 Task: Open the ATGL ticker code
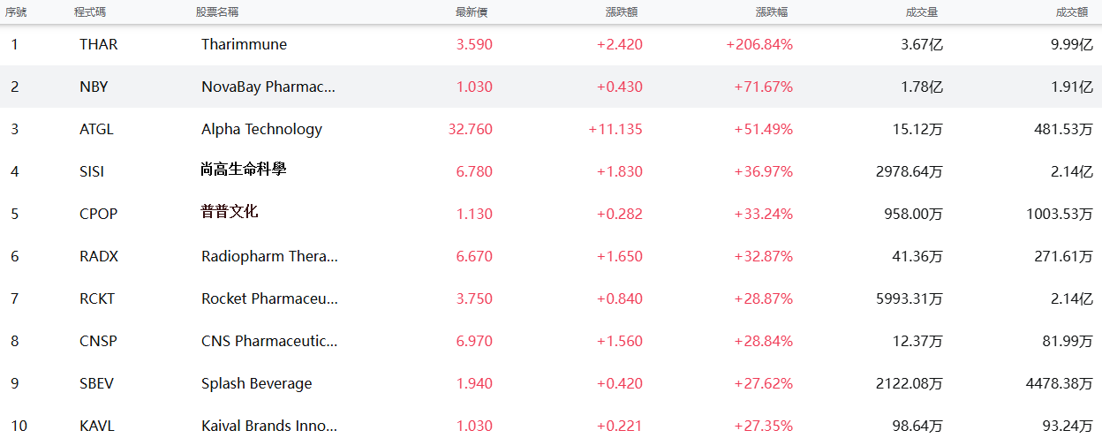pos(96,129)
